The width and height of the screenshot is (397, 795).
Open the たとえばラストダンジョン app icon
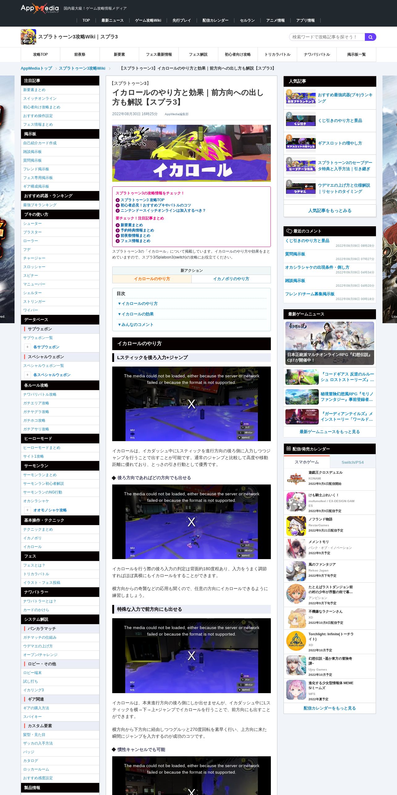(296, 593)
